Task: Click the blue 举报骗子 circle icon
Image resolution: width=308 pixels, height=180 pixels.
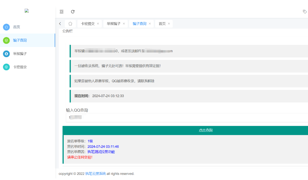Action: tap(6, 54)
